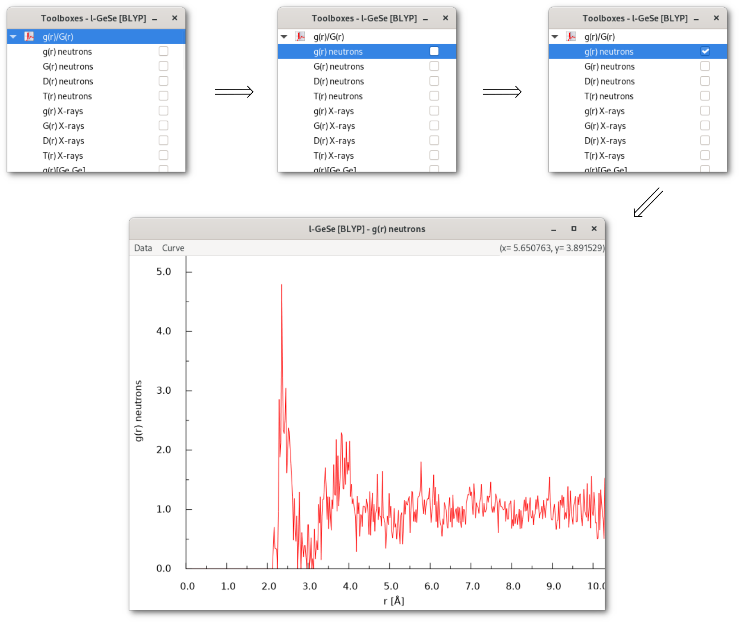The image size is (739, 622).
Task: Select g(r) X-rays row in middle toolbox
Action: point(333,111)
